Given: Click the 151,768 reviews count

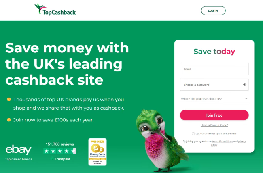Looking at the screenshot, I should pyautogui.click(x=60, y=144).
